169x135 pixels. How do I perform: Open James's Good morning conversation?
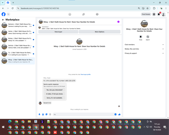click(18, 32)
